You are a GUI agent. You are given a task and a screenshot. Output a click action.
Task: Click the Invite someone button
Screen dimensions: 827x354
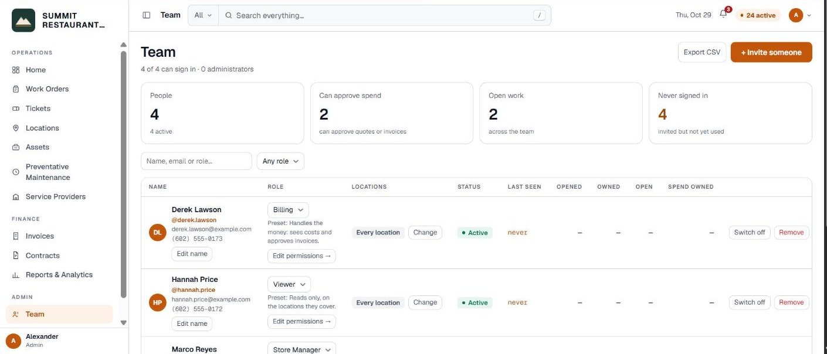771,52
